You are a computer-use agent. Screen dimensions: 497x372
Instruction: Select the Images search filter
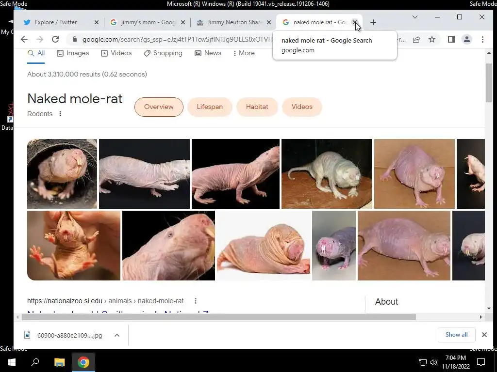tap(73, 53)
